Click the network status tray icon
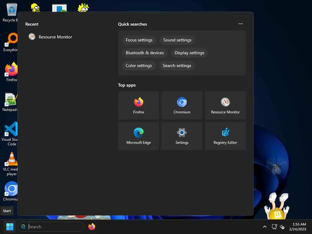Image resolution: width=312 pixels, height=234 pixels. [275, 227]
